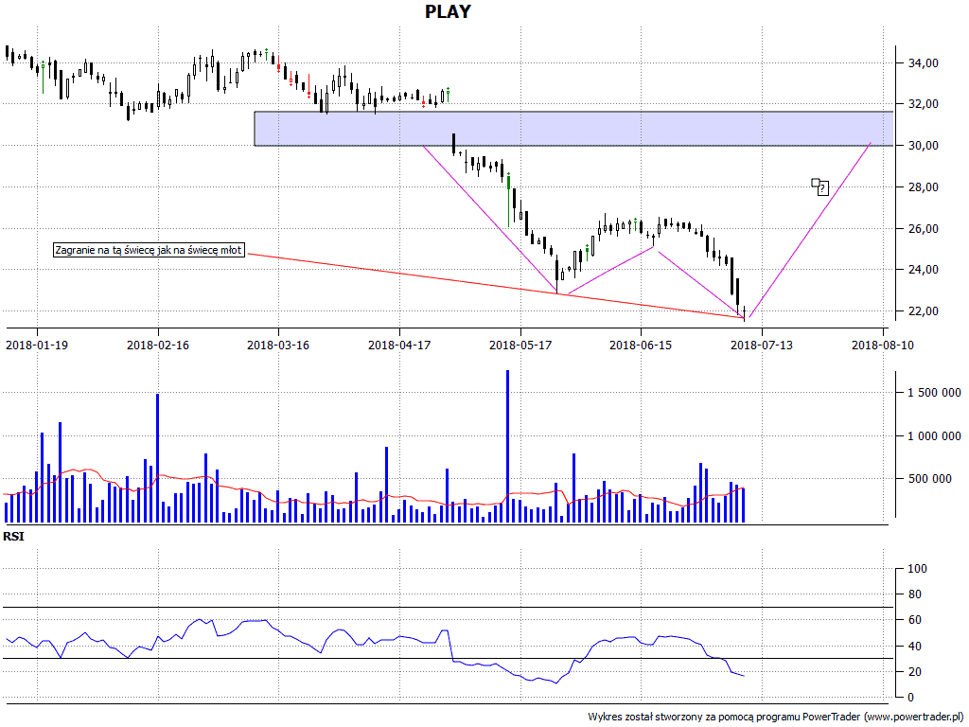
Task: Click the RSI indicator label
Action: point(13,536)
